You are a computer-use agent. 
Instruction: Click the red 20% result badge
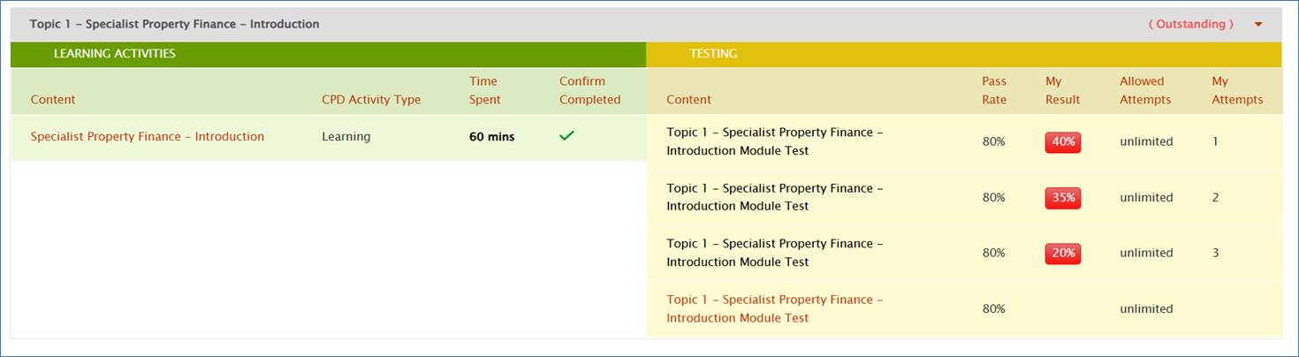pos(1062,254)
